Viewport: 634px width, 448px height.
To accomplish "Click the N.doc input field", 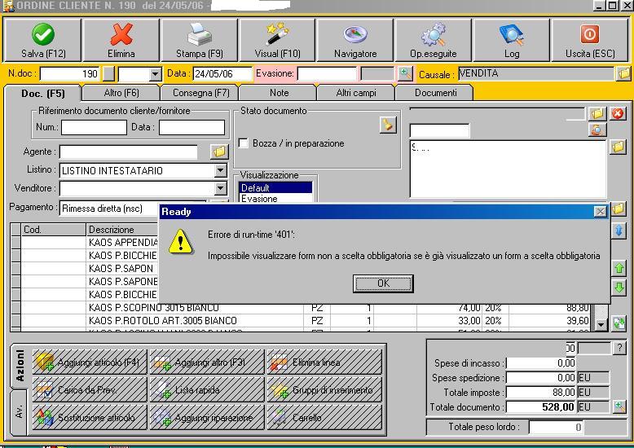I will (69, 74).
